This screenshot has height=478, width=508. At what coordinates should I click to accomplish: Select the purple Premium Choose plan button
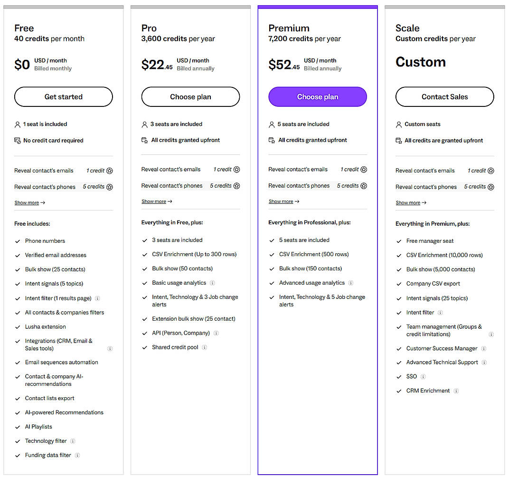[x=318, y=97]
